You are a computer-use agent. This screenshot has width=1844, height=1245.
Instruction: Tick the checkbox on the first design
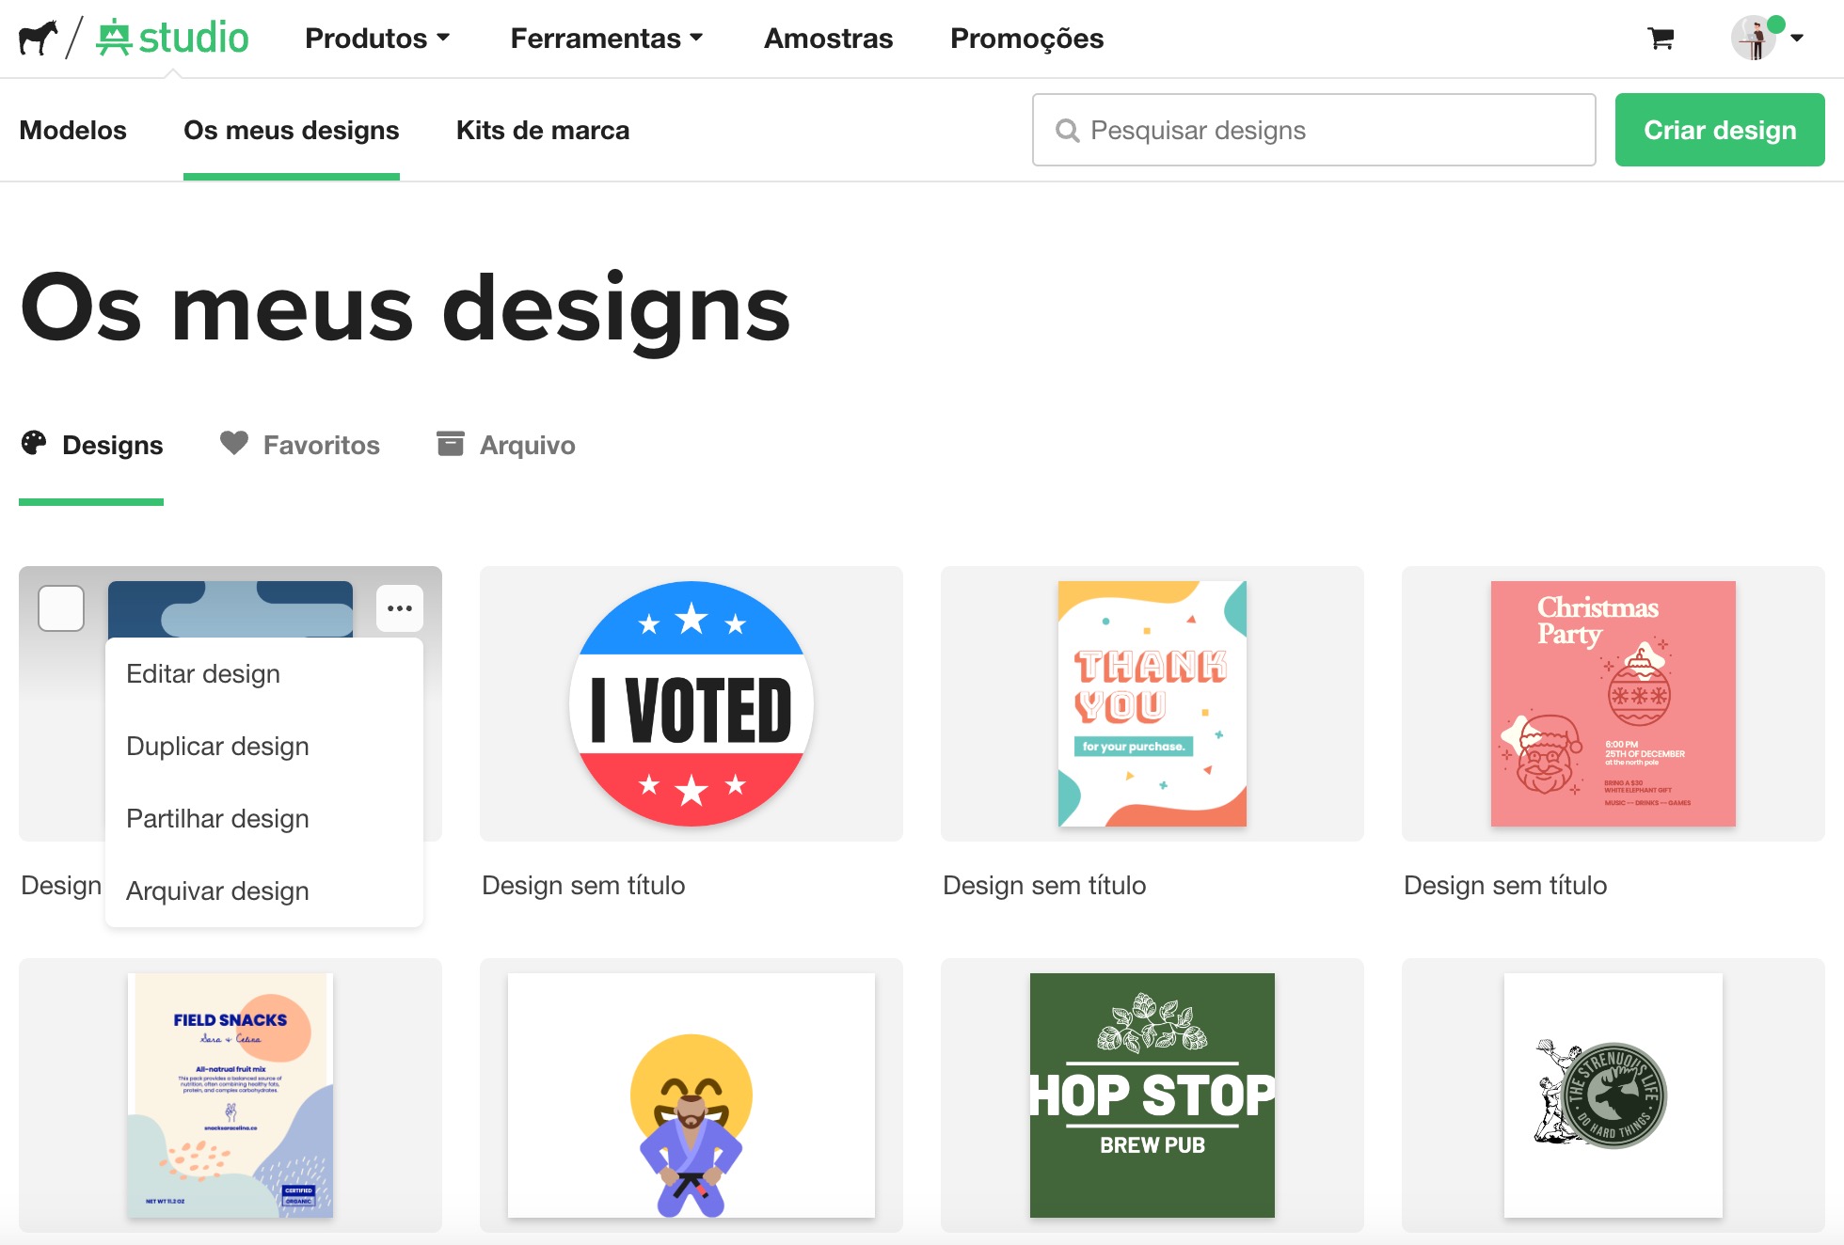point(60,608)
